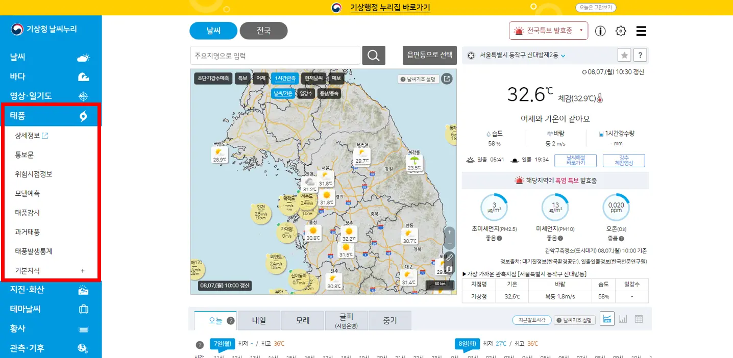Expand the 기본지식 sidebar section

pos(51,271)
